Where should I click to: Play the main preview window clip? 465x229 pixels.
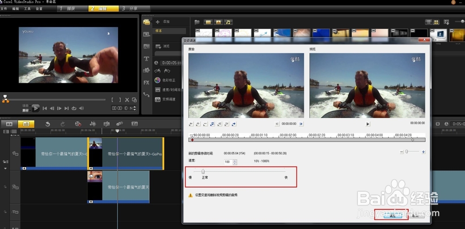(36, 108)
